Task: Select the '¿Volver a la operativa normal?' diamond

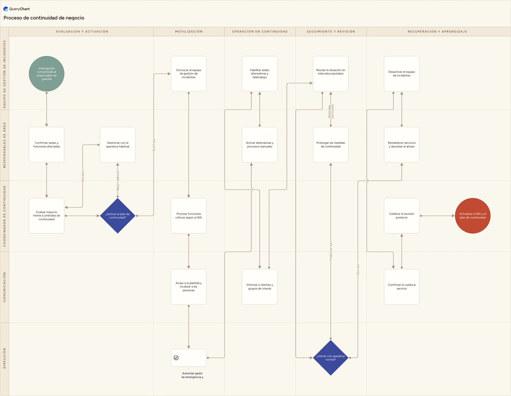Action: point(331,358)
